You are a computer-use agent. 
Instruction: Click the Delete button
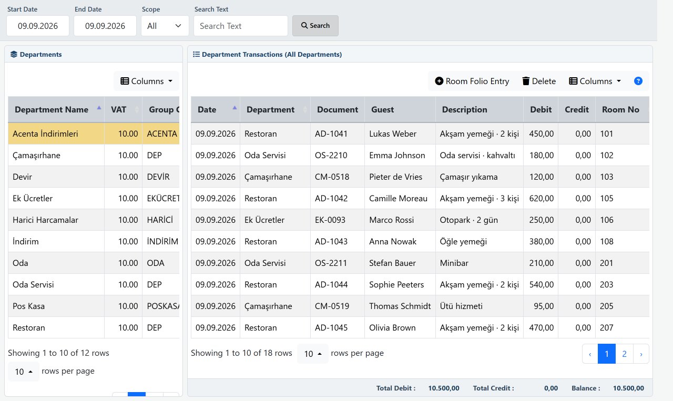(x=539, y=81)
